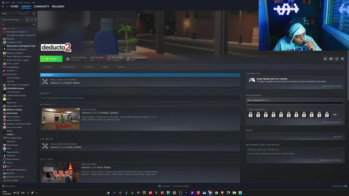This screenshot has height=196, width=349.
Task: Open the Steam menu
Action: [7, 2]
